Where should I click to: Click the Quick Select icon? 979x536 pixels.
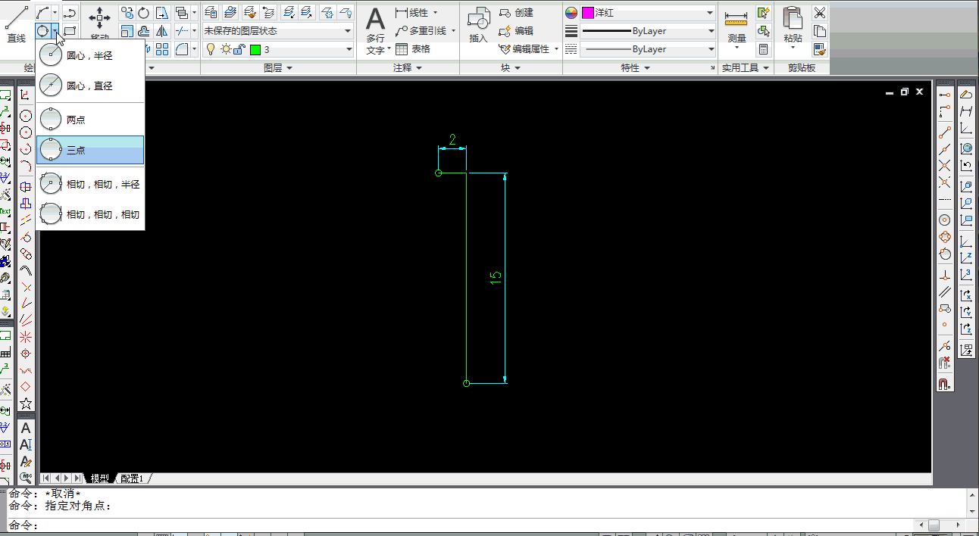pos(764,13)
